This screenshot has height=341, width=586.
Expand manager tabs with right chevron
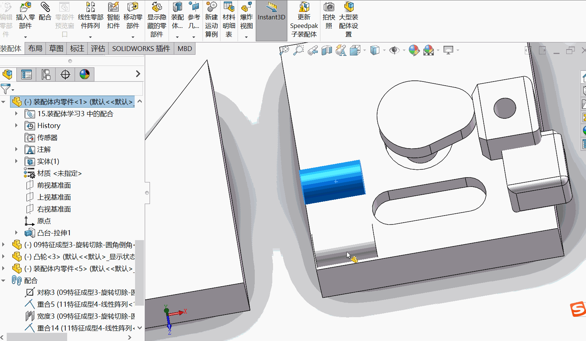coord(138,74)
